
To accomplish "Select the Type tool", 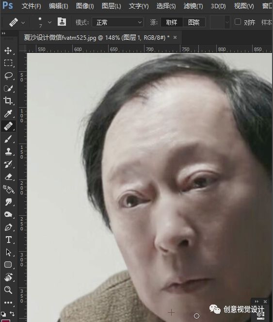I will (8, 240).
